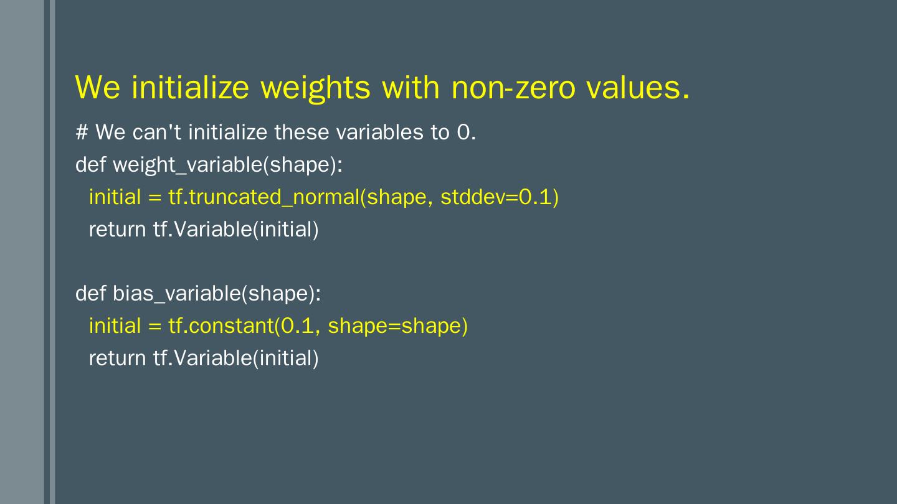This screenshot has height=504, width=897.
Task: Click the stddev=0.1 argument text
Action: click(x=499, y=197)
